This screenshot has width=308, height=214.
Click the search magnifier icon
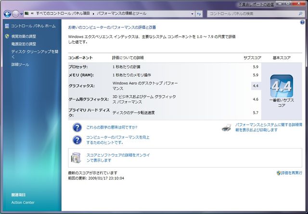pyautogui.click(x=300, y=14)
